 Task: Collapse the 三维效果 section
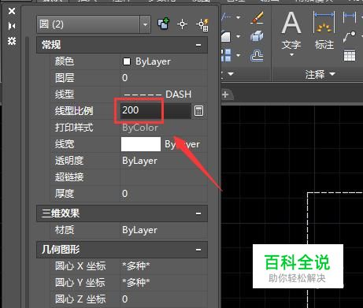click(198, 213)
